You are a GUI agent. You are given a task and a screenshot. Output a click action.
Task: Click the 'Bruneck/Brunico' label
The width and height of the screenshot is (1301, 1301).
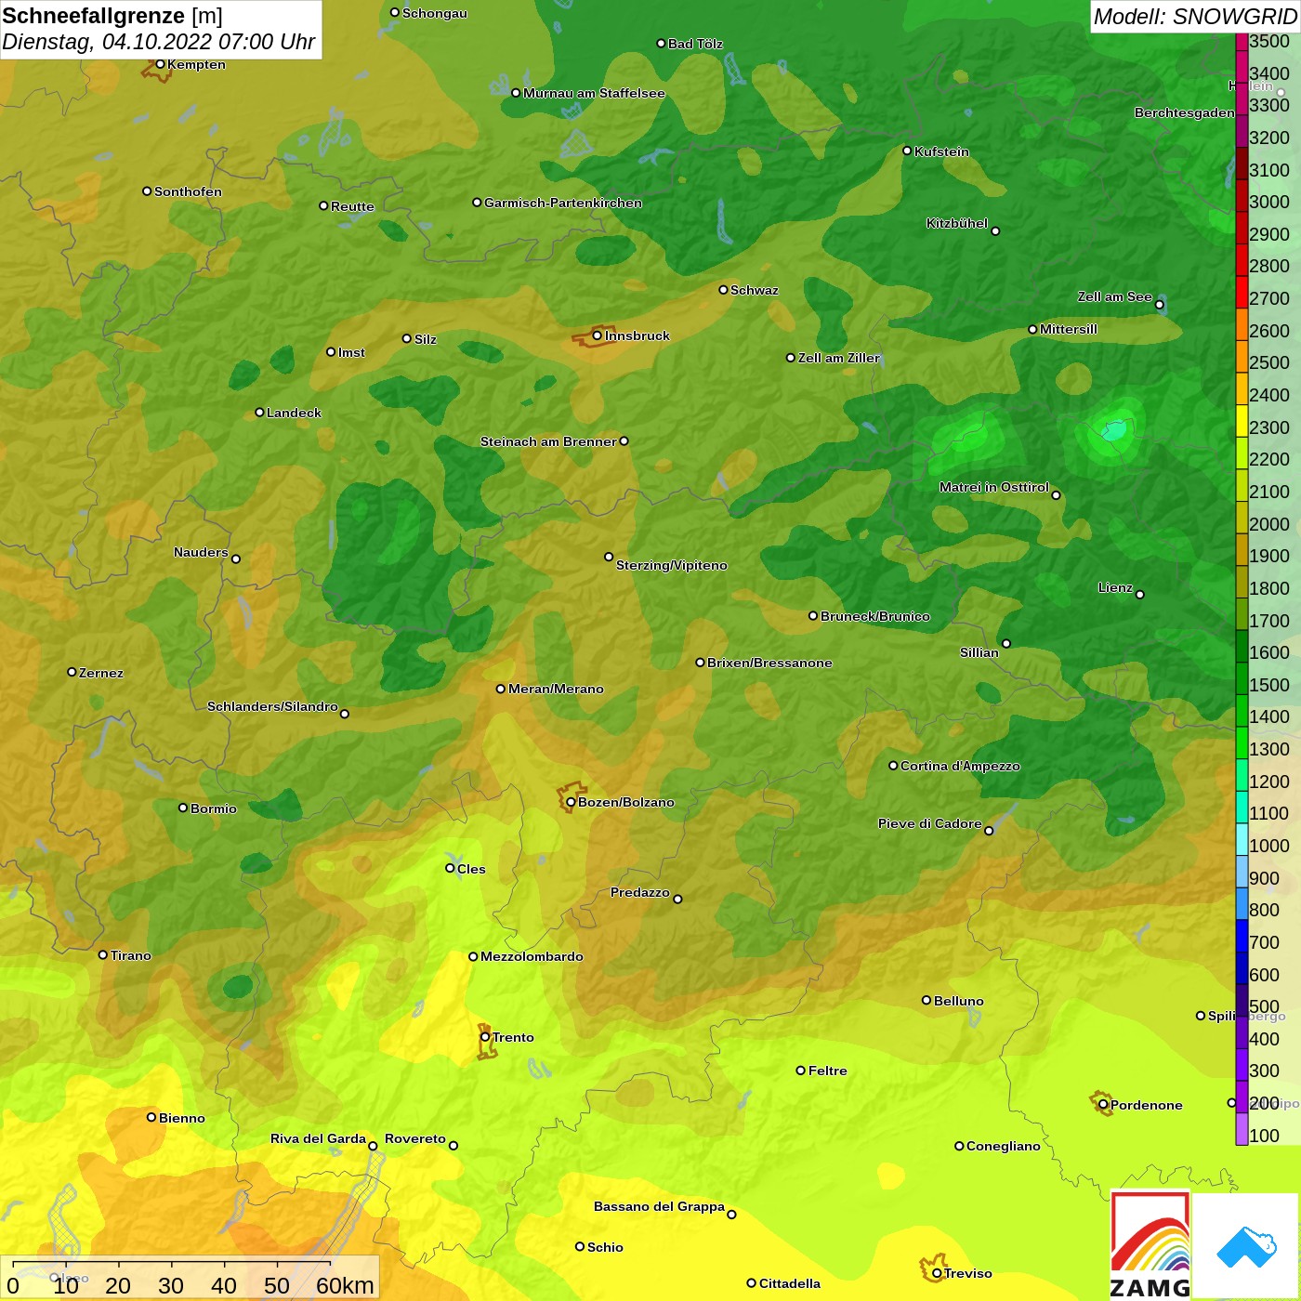point(875,616)
